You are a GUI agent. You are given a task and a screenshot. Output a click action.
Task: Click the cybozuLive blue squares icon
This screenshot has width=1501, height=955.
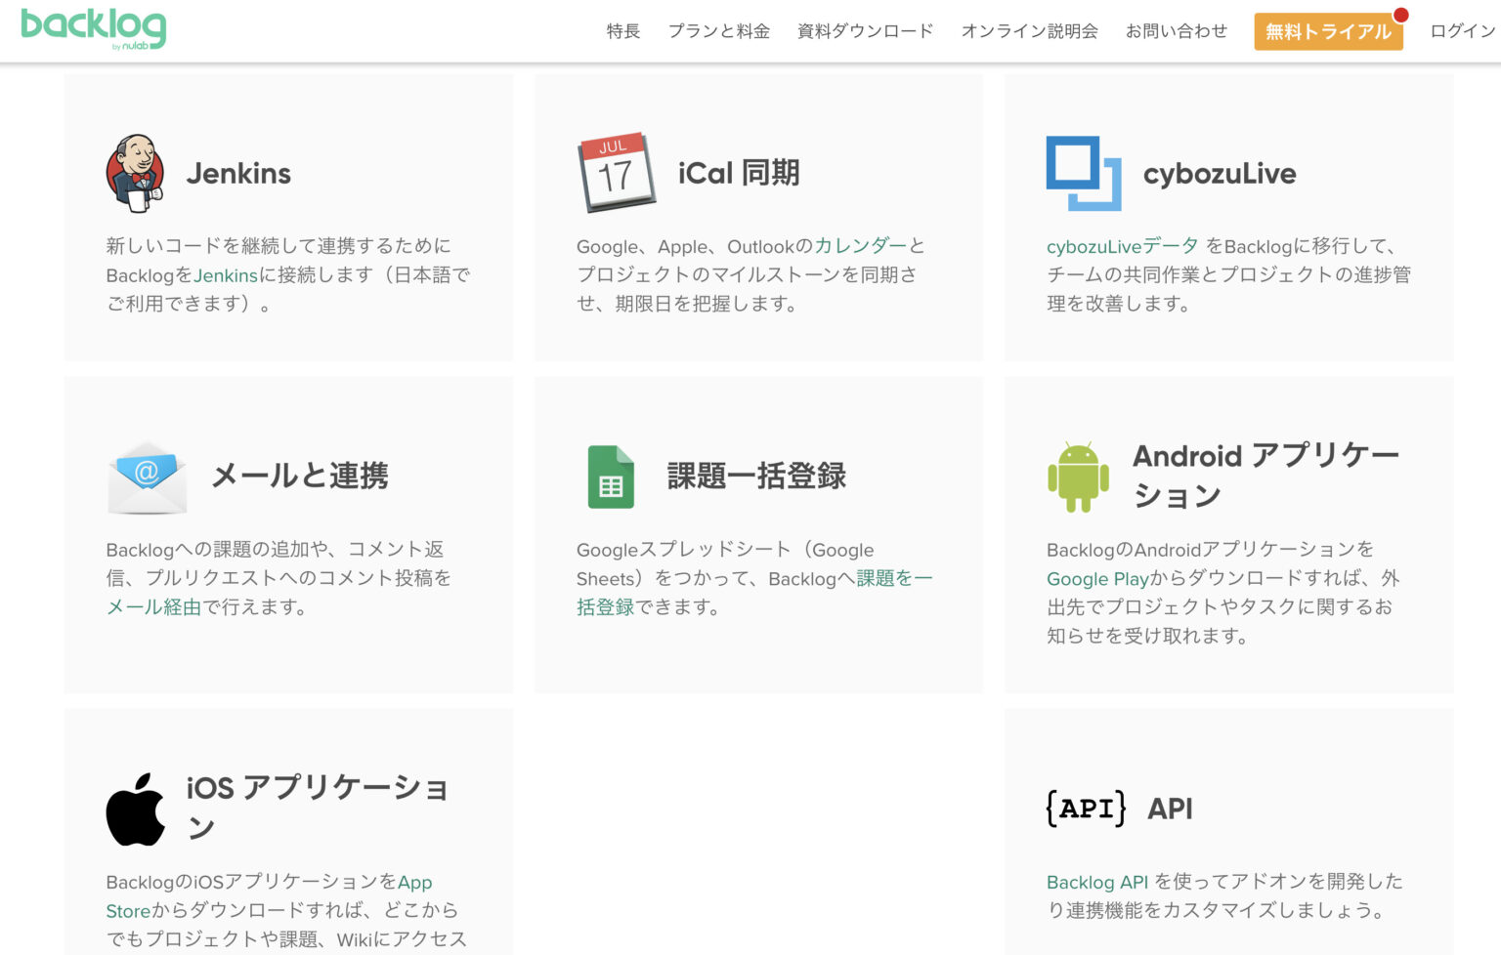1084,173
